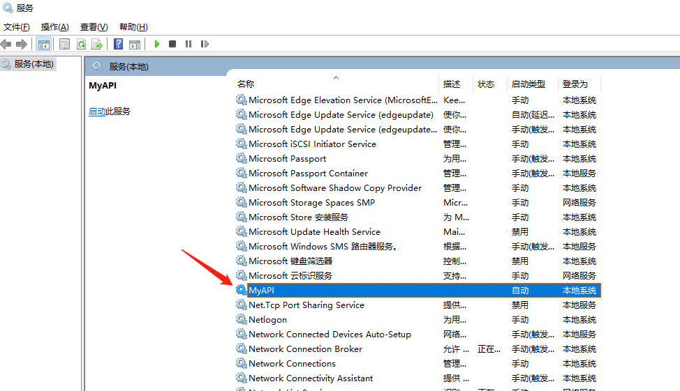Sort services by the 名称 column header
Image resolution: width=680 pixels, height=391 pixels.
(246, 84)
